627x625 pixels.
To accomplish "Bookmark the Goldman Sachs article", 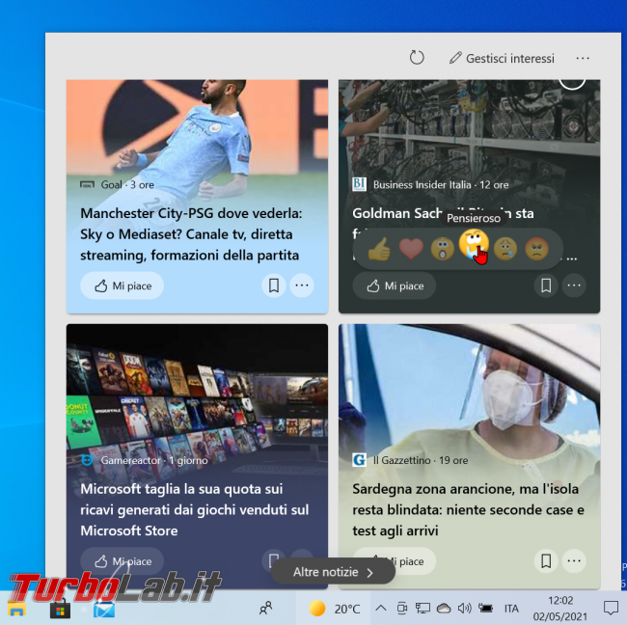I will click(x=546, y=285).
